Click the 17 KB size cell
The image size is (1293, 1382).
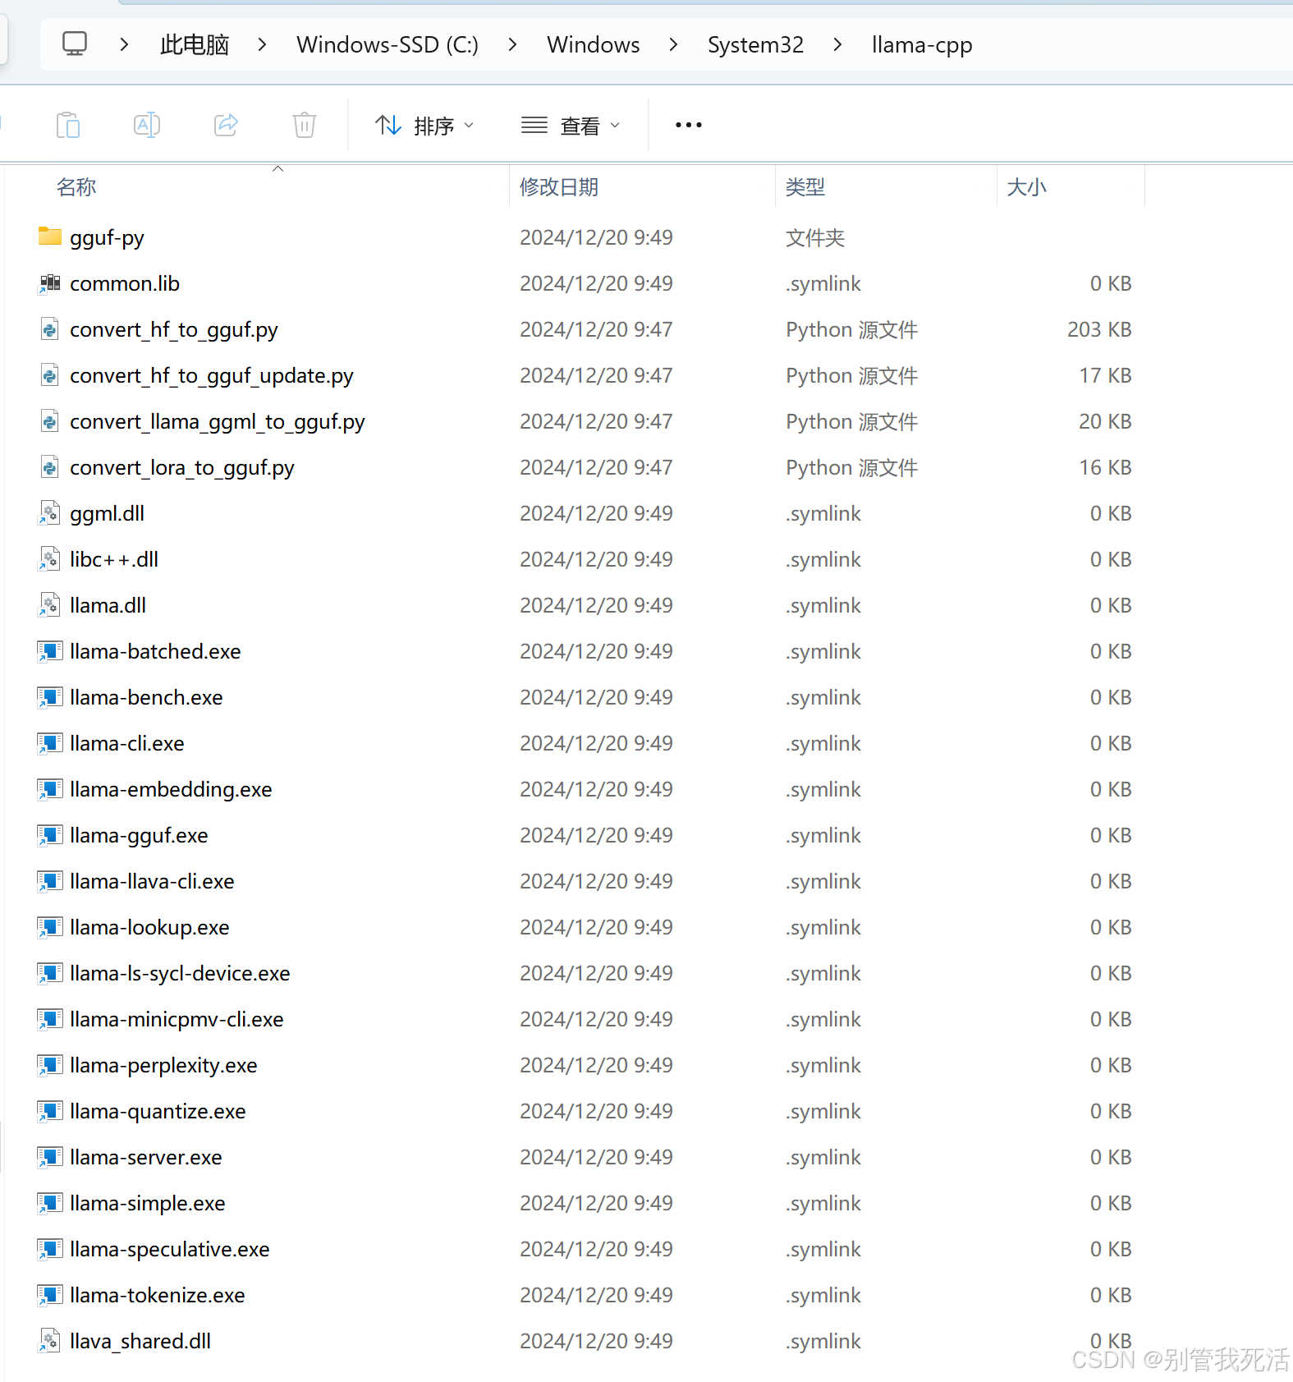tap(1105, 375)
